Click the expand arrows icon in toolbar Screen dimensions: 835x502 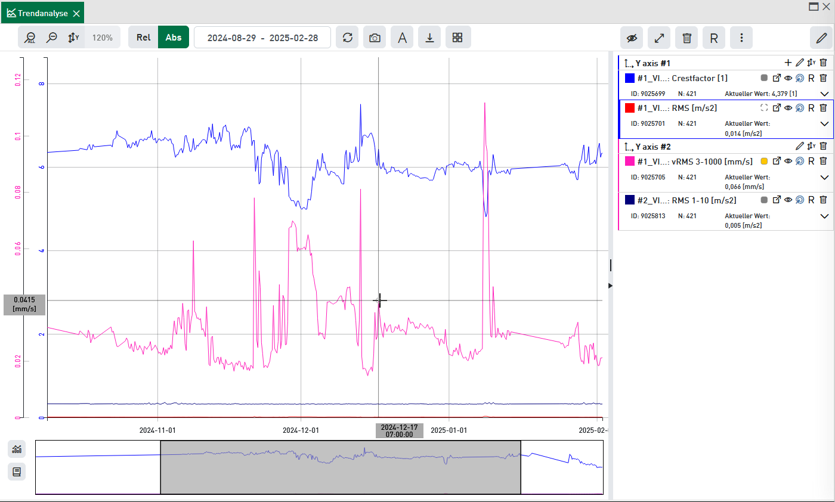point(659,38)
